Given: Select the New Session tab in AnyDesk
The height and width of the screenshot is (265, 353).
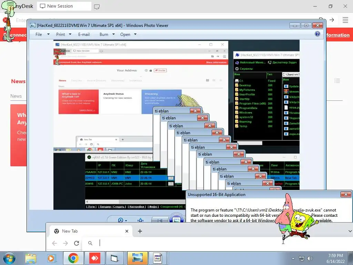Looking at the screenshot, I should pos(64,6).
